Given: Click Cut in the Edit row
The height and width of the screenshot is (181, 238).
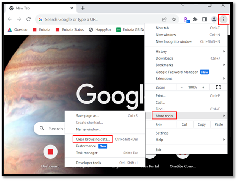Looking at the screenshot, I should [184, 124].
